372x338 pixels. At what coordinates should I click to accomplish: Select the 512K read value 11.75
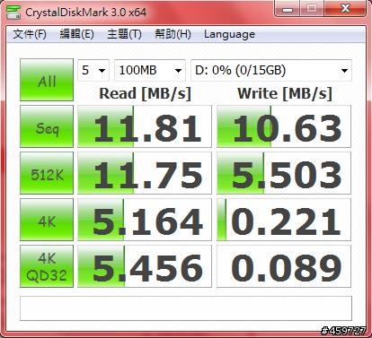[145, 173]
